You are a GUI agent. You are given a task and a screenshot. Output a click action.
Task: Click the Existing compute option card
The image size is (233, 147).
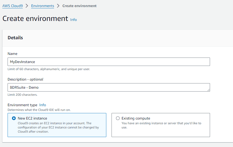tap(161, 125)
